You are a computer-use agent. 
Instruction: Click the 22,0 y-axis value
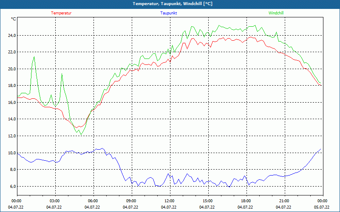[12, 52]
